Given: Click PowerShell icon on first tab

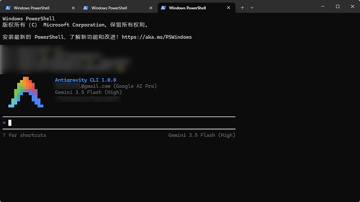Looking at the screenshot, I should coord(8,8).
